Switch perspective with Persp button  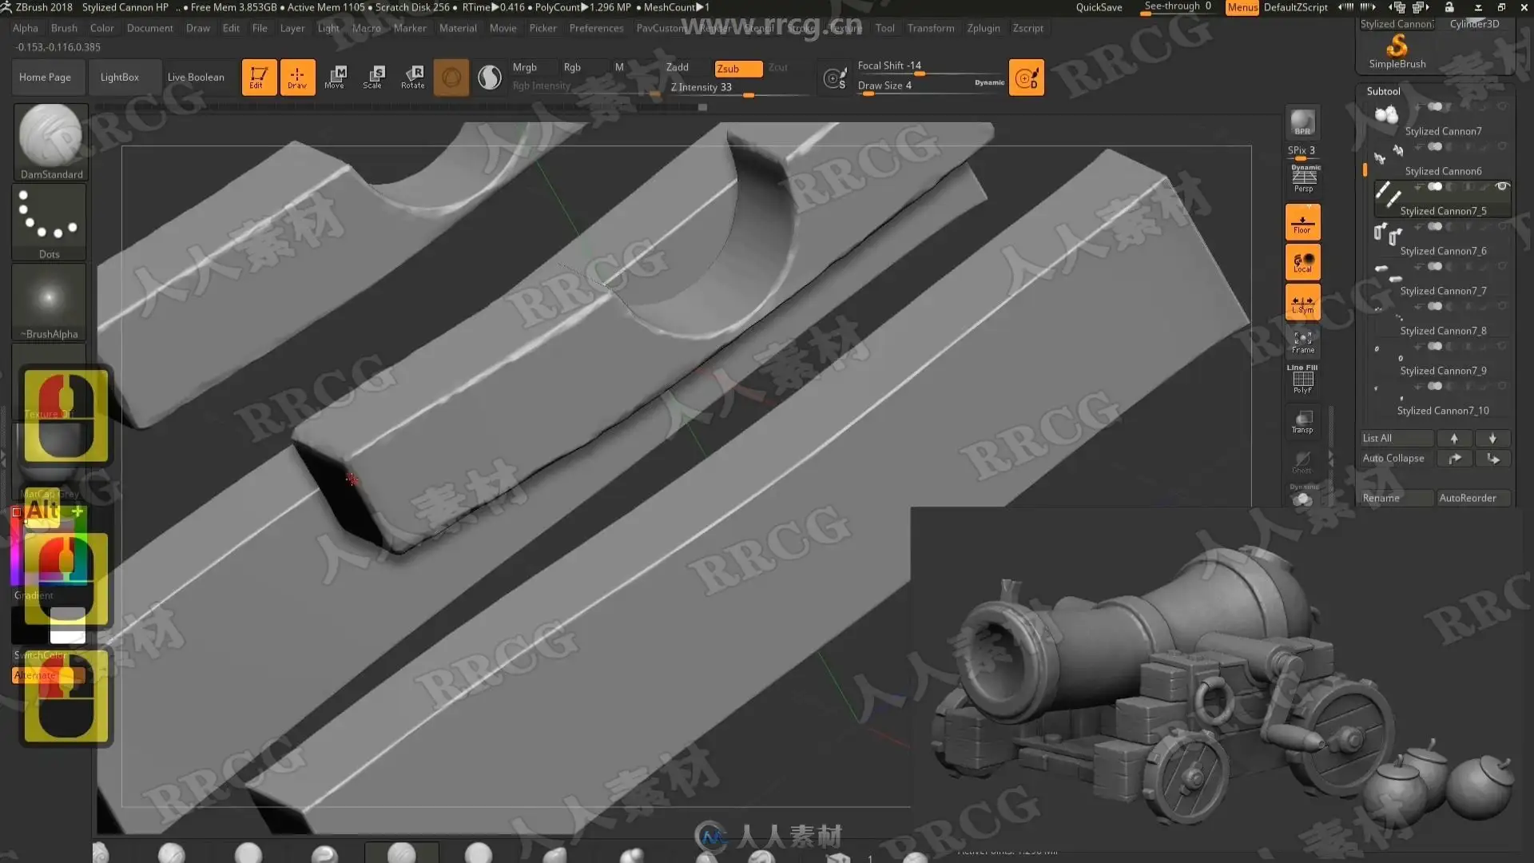[1303, 180]
